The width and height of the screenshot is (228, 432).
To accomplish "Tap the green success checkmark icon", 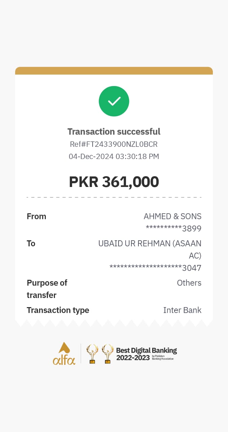I will click(x=114, y=101).
